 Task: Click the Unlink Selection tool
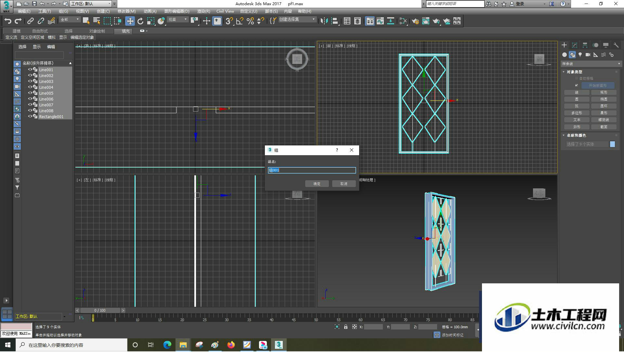click(41, 21)
